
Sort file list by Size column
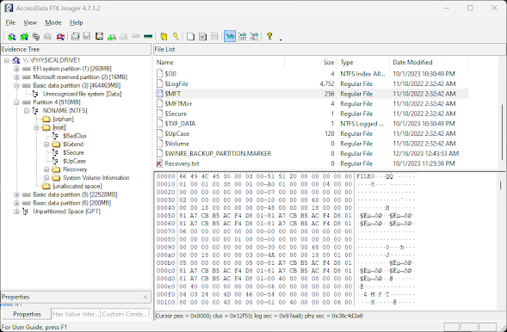(311, 62)
